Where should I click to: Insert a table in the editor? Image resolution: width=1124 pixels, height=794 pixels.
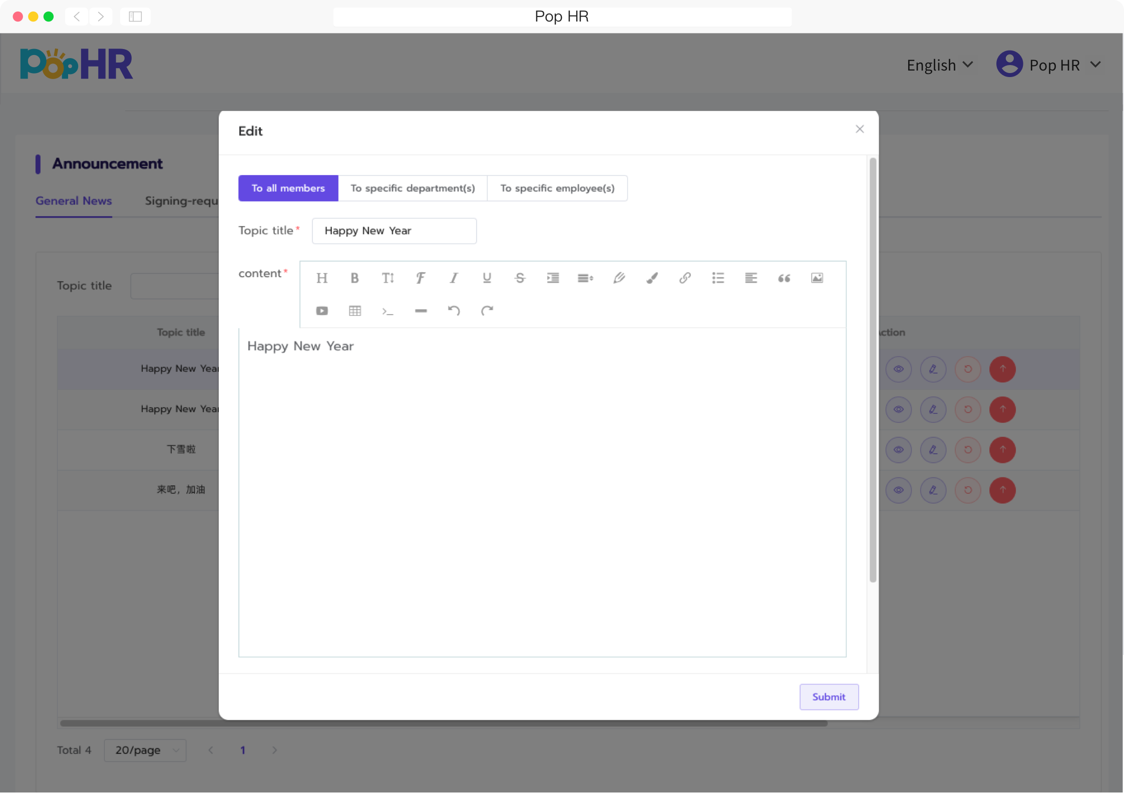[354, 311]
